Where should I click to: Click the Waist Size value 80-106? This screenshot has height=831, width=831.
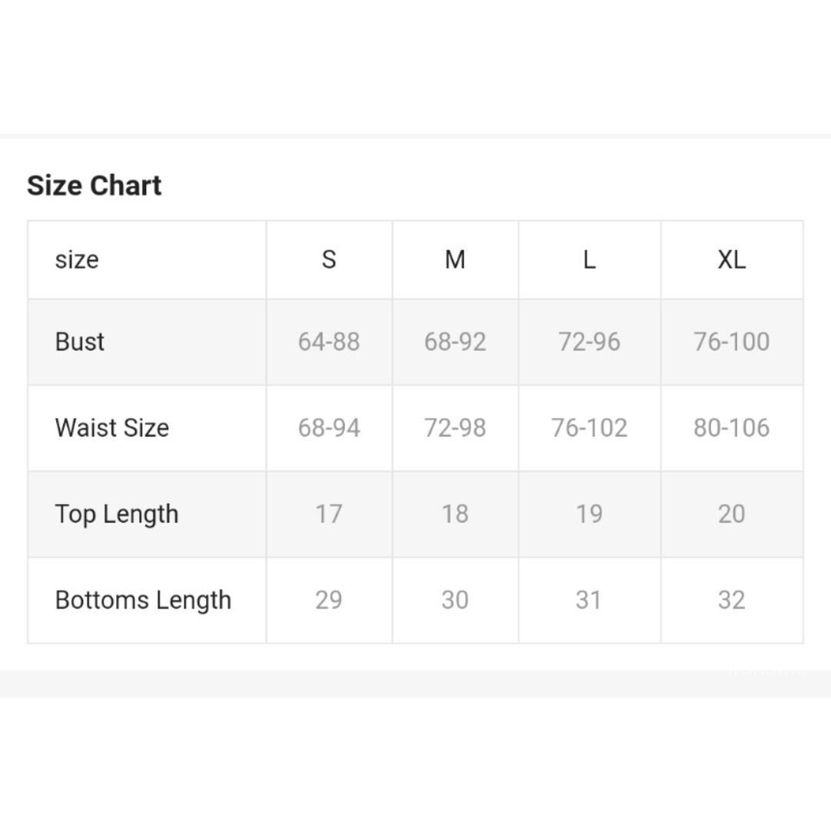(731, 428)
